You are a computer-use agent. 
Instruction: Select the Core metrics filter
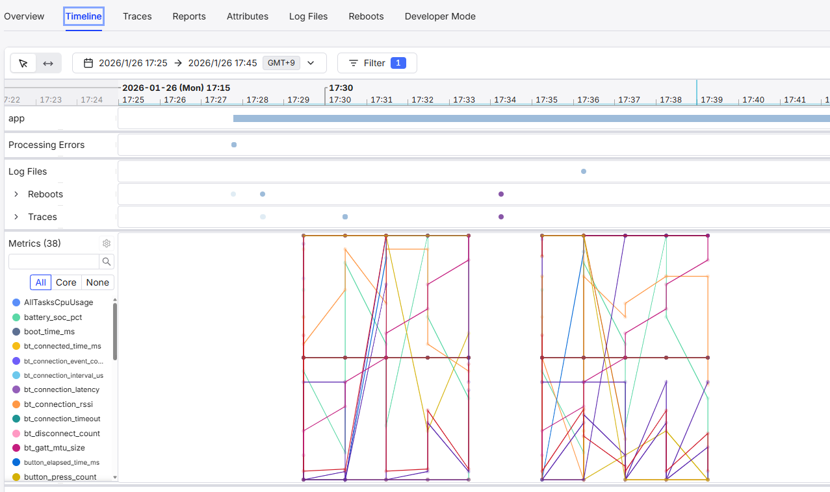pos(66,282)
